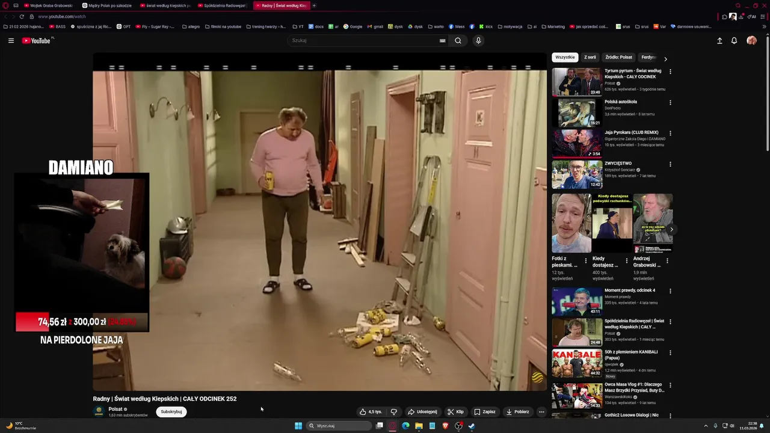
Task: Open the GPT bookmark
Action: click(x=123, y=26)
